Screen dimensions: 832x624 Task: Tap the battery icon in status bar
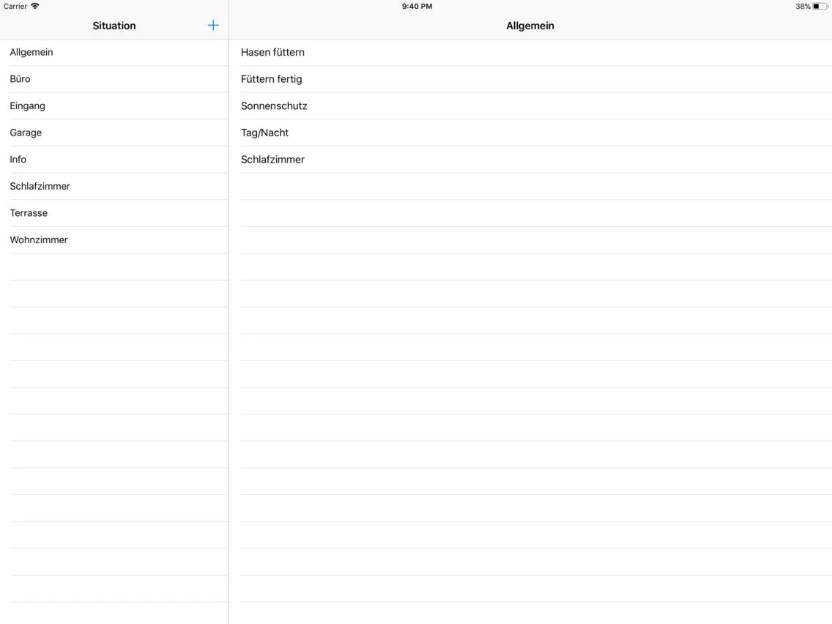(820, 7)
